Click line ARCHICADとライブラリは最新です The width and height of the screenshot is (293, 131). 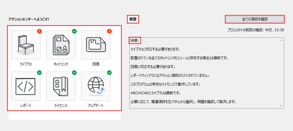point(156,93)
